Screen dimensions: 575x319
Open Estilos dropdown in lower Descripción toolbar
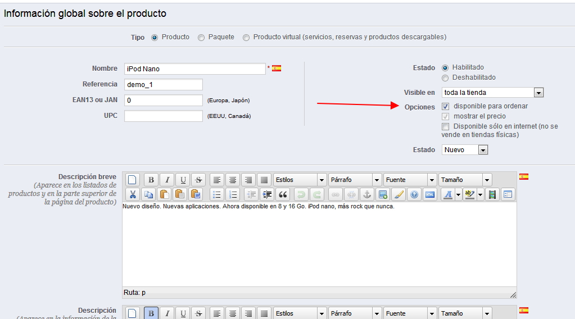(x=300, y=313)
